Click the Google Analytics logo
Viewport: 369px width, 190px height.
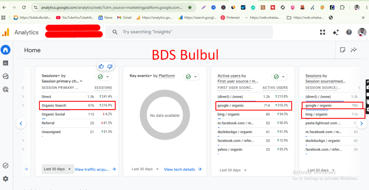[6, 32]
